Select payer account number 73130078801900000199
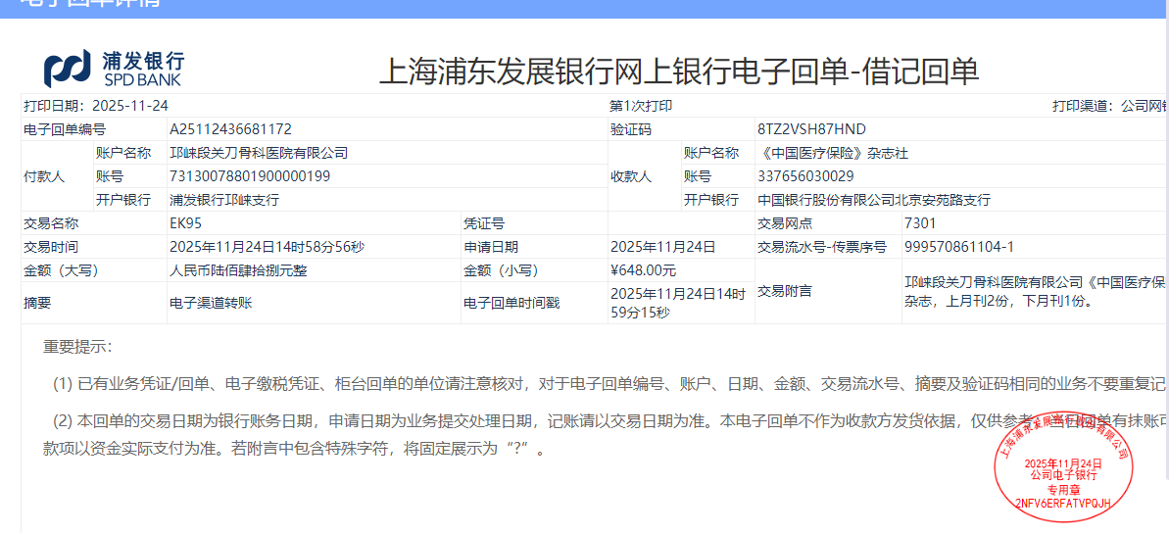The width and height of the screenshot is (1169, 533). [x=250, y=176]
